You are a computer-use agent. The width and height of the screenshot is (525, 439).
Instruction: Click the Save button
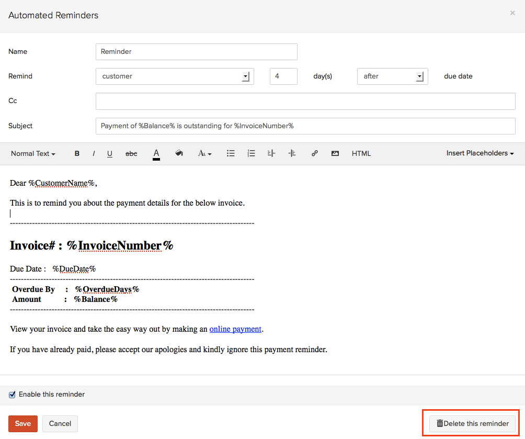(x=23, y=423)
